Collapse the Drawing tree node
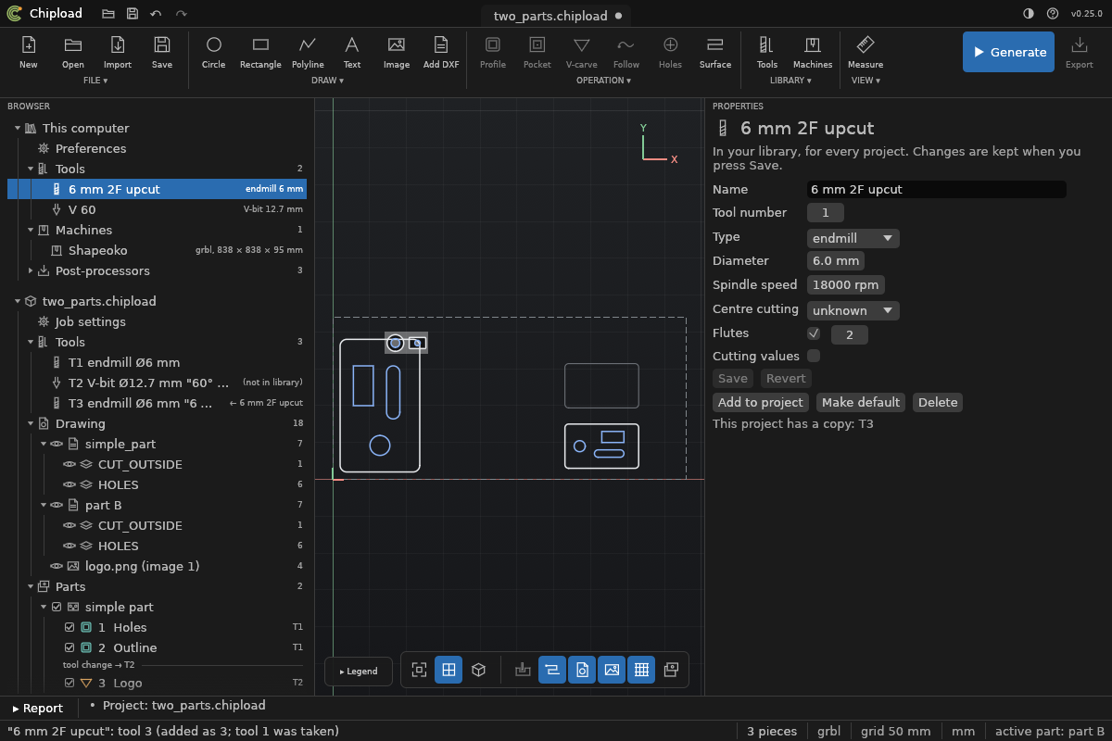1112x741 pixels. [31, 423]
